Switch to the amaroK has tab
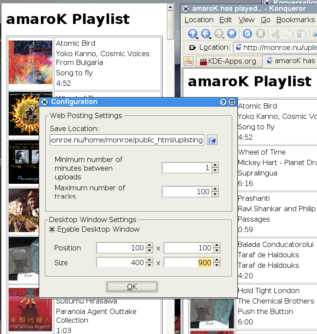 pyautogui.click(x=290, y=61)
